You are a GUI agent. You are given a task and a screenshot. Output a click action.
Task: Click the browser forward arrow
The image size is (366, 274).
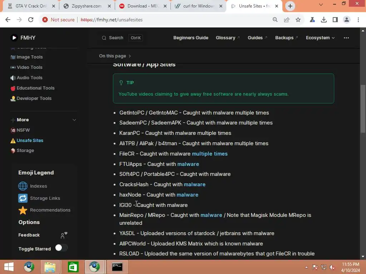click(19, 20)
